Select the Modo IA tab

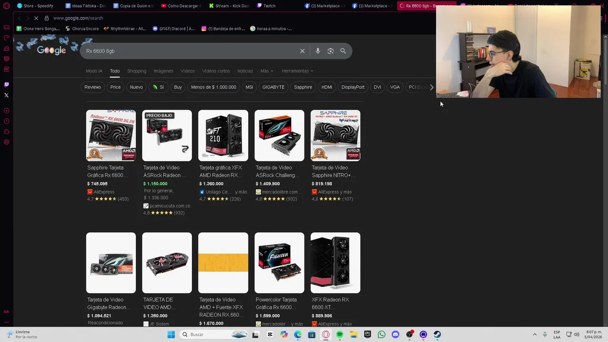coord(94,71)
